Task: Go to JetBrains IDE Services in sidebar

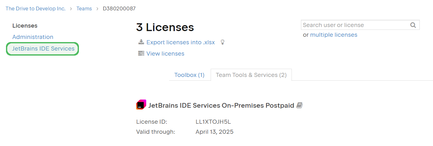Action: pos(43,49)
